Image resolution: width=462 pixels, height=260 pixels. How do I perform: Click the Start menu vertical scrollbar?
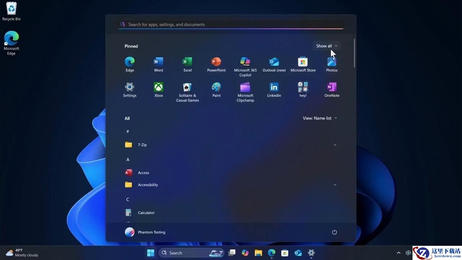[x=354, y=53]
